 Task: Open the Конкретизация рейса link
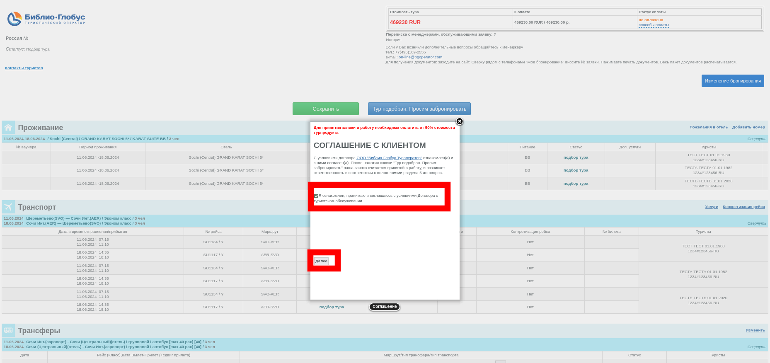(743, 207)
